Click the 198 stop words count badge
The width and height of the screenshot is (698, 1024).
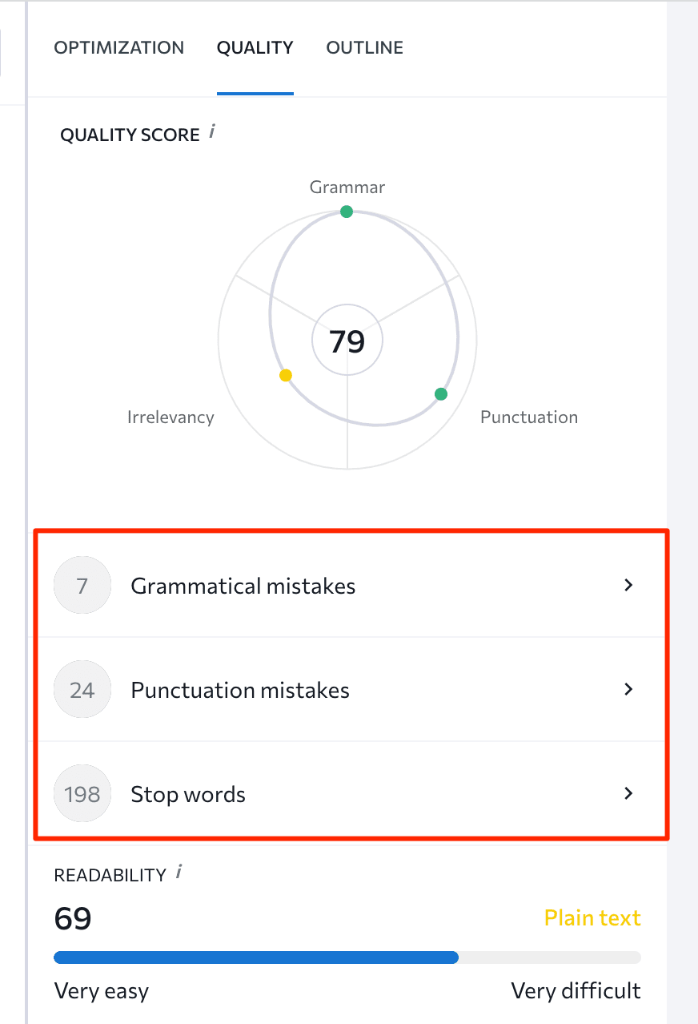(x=82, y=794)
